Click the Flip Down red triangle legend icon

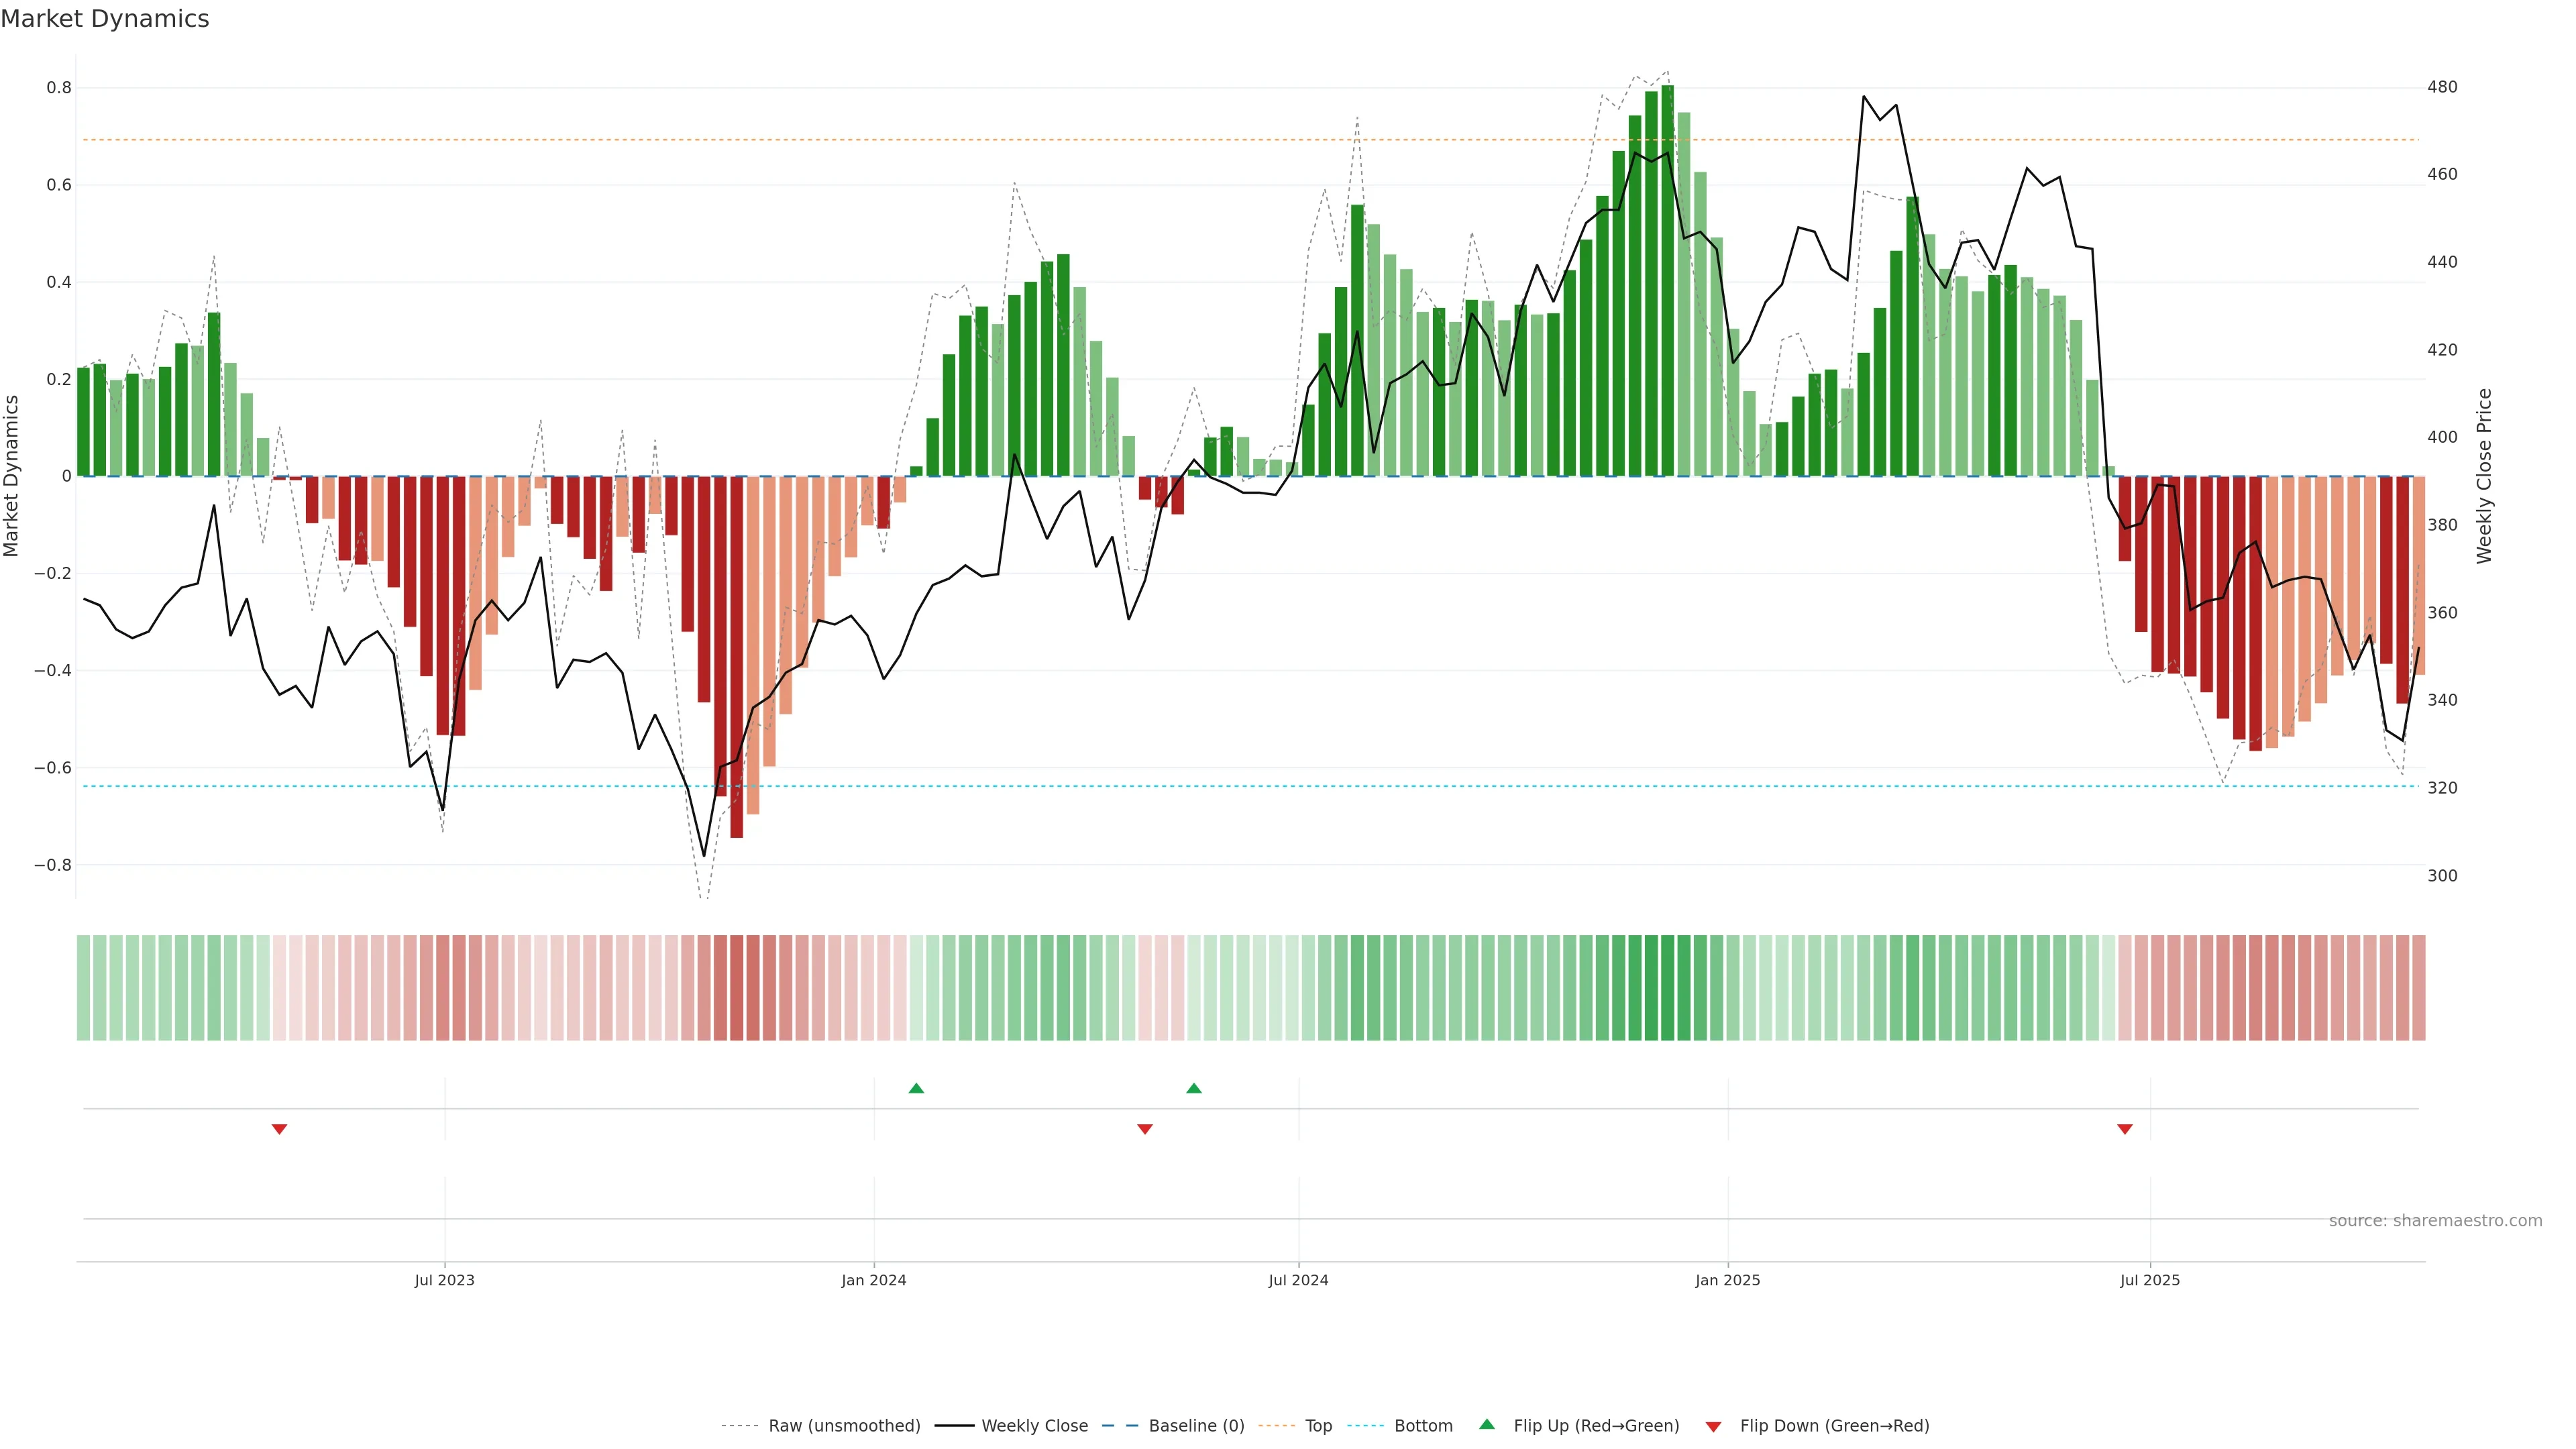pos(1713,1426)
